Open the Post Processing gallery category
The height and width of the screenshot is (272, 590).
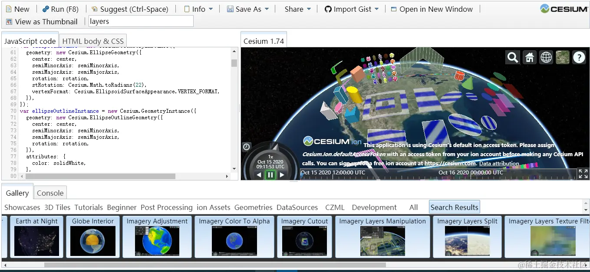tap(166, 207)
